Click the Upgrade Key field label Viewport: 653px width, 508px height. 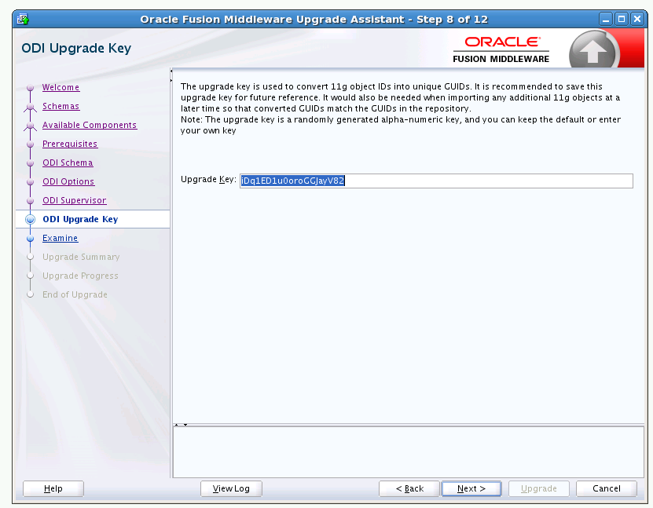click(x=208, y=179)
